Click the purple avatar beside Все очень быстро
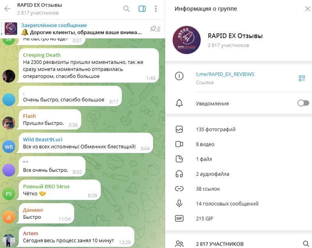The height and width of the screenshot is (248, 312). pos(9,170)
